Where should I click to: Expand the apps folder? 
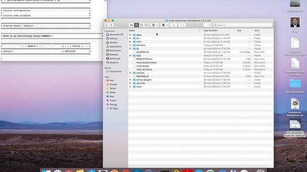tap(130, 35)
